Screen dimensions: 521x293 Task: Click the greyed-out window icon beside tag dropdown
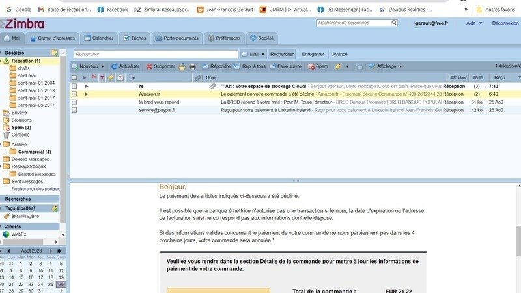click(359, 67)
